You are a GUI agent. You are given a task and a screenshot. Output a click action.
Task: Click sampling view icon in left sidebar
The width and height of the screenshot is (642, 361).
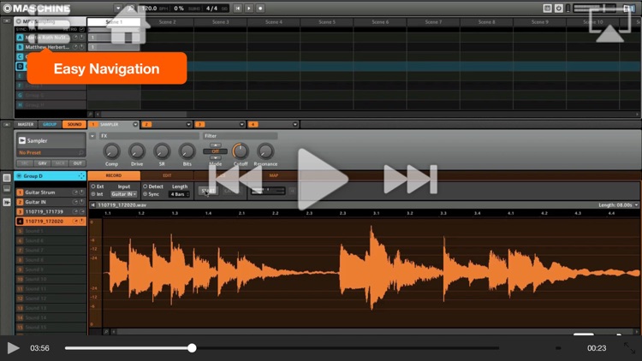point(7,202)
